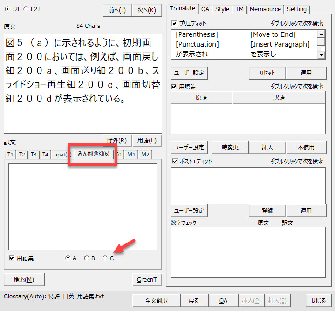335x311 pixels.
Task: Run 全文翻訳 full text translation
Action: coord(156,301)
